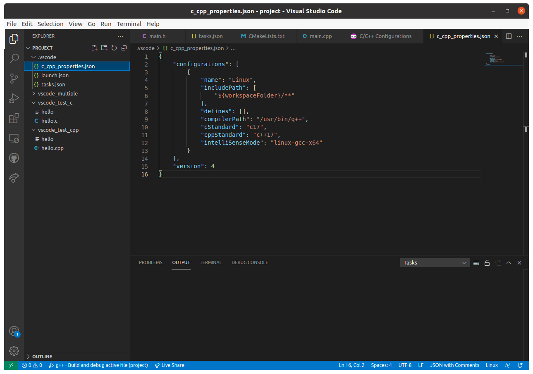Screen dimensions: 533x374
Task: Open the Remote Explorer view
Action: pos(14,138)
